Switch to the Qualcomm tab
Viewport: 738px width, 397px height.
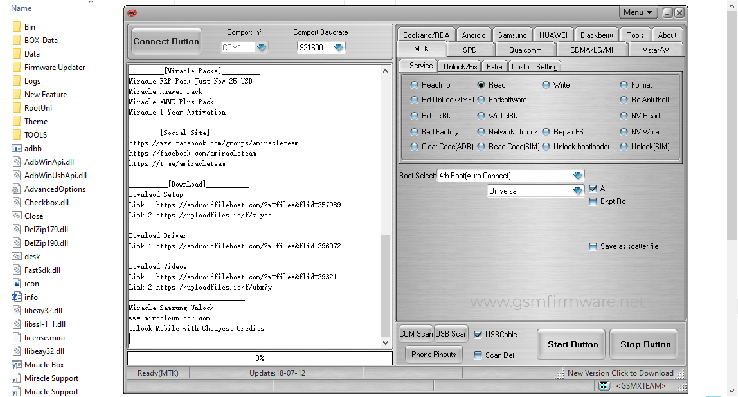[525, 50]
